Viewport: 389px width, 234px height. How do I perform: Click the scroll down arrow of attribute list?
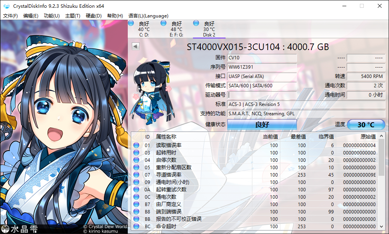382,227
